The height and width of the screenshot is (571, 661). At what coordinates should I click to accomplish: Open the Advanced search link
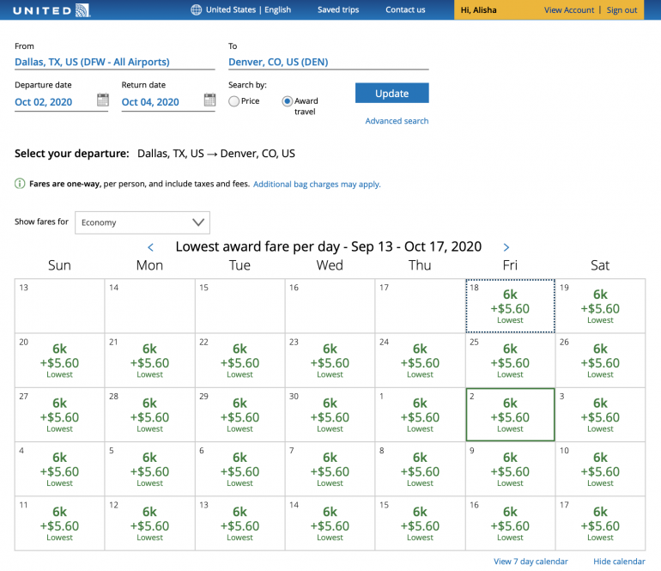397,121
